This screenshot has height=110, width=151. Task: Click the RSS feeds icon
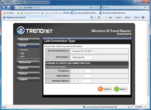tap(99, 17)
